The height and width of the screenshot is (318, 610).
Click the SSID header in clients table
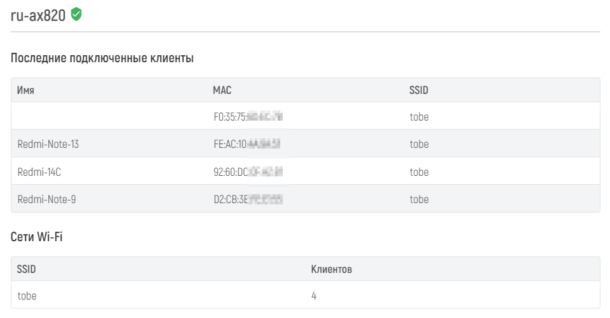click(x=419, y=90)
